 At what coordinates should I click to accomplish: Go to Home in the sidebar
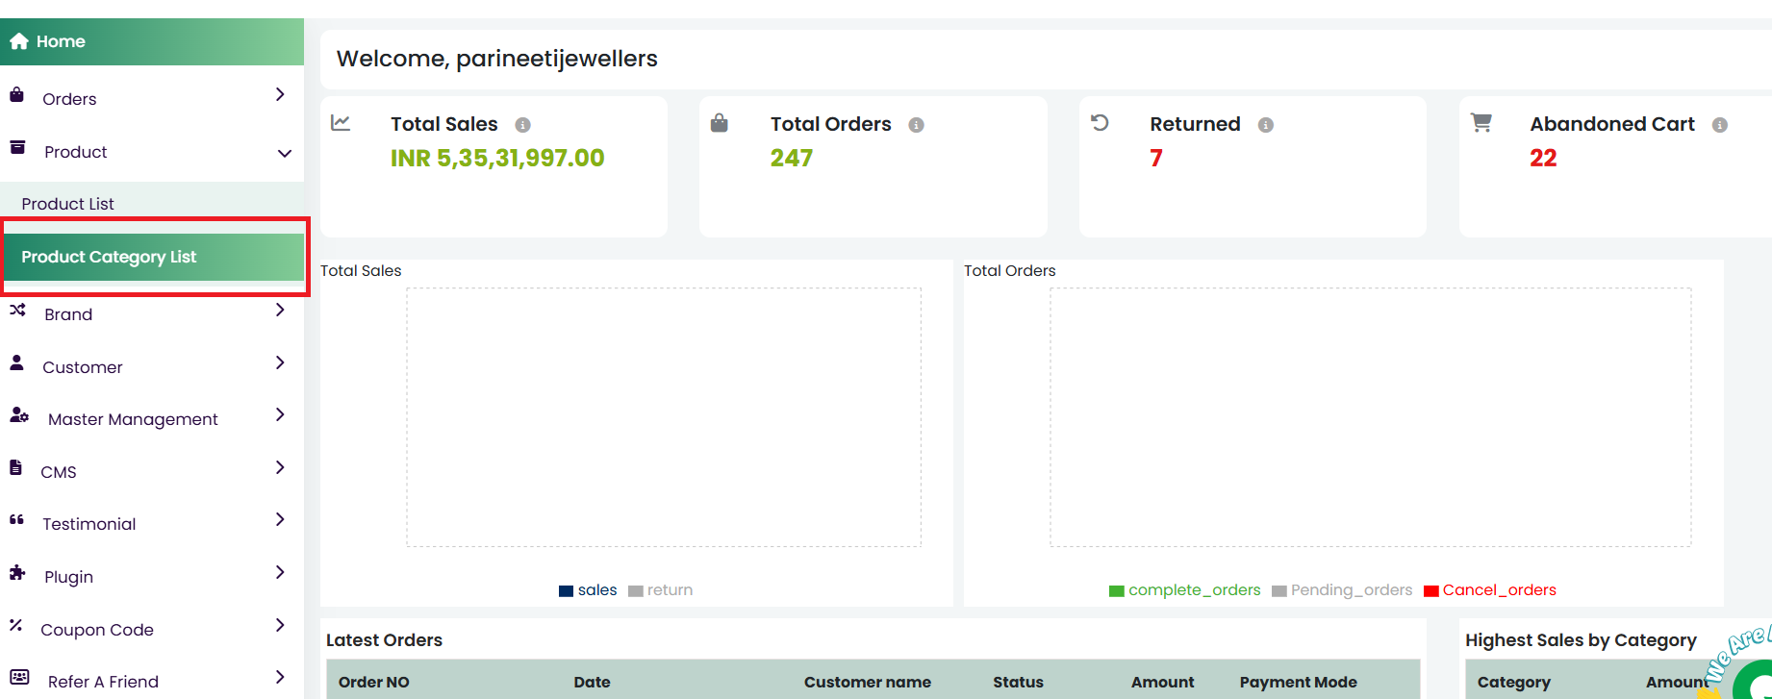pos(60,41)
